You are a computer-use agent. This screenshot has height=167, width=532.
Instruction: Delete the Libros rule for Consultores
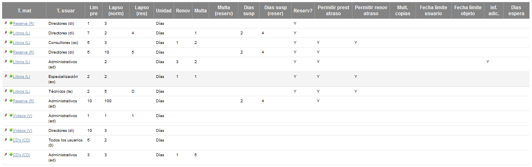click(6, 42)
